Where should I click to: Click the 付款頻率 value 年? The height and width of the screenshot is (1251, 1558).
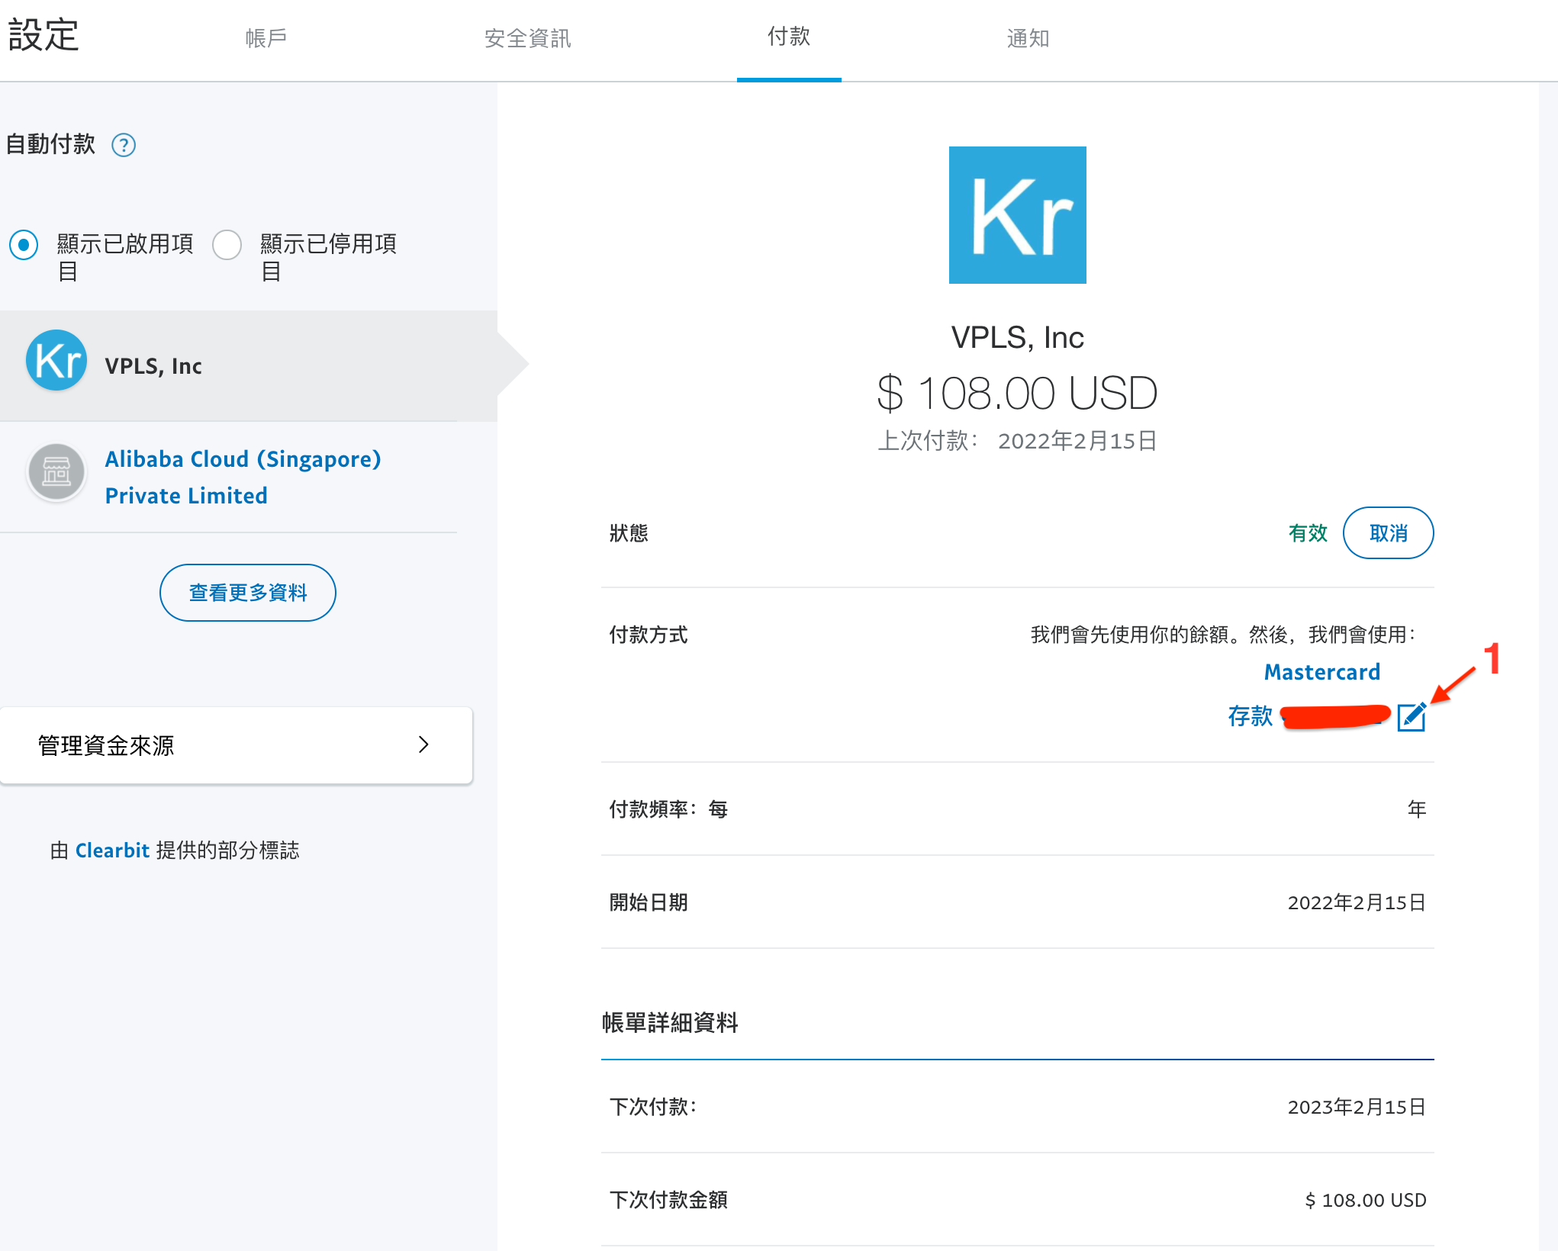tap(1417, 809)
